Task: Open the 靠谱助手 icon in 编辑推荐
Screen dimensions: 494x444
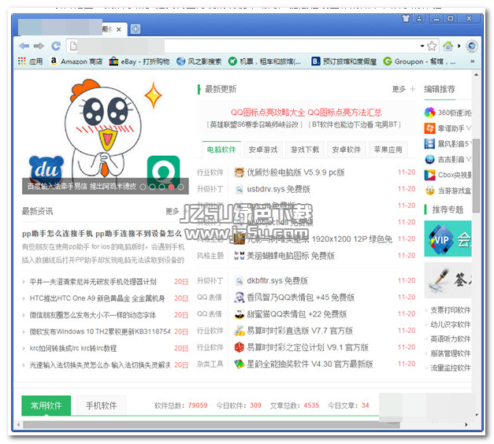Action: pyautogui.click(x=429, y=128)
